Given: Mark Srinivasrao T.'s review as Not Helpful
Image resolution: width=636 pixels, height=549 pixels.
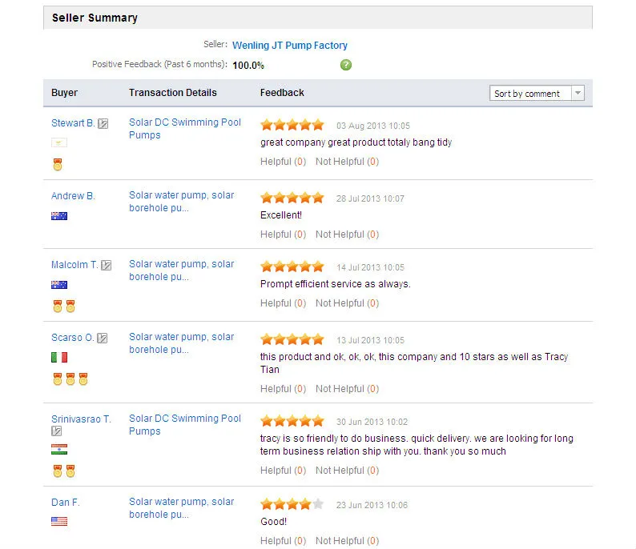Looking at the screenshot, I should point(347,471).
